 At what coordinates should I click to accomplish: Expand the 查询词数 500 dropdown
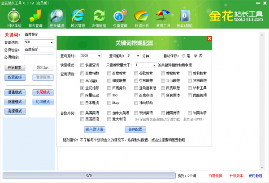52,42
